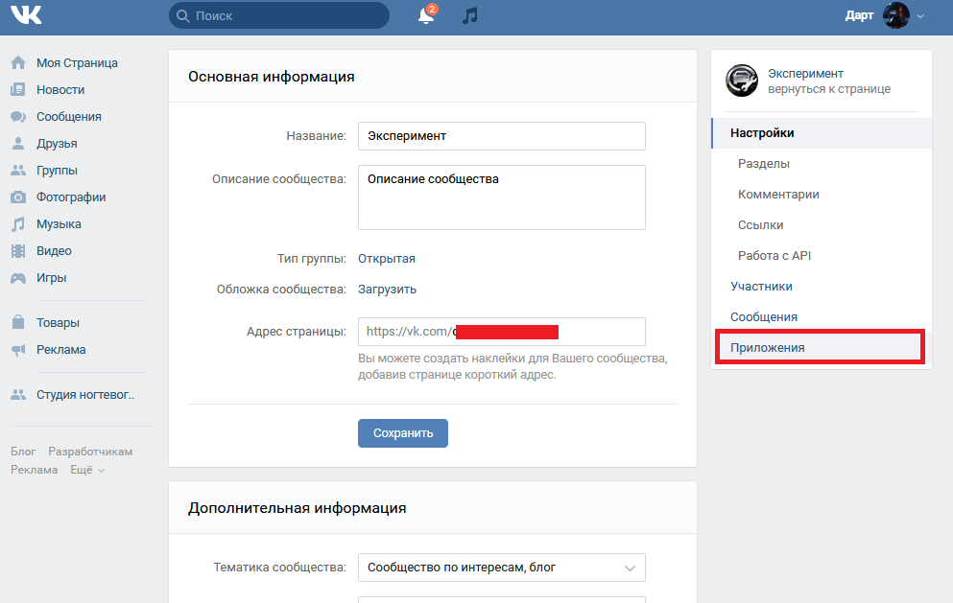953x603 pixels.
Task: Click the Фотографии camera icon
Action: 18,197
